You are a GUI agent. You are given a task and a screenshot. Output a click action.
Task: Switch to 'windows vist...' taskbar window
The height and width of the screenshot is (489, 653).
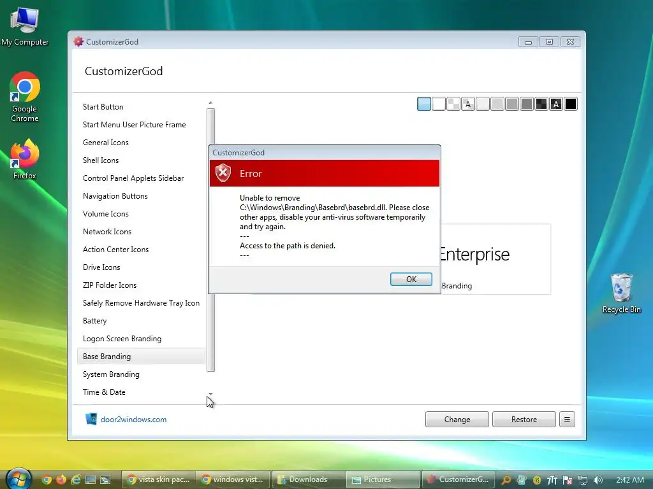233,479
